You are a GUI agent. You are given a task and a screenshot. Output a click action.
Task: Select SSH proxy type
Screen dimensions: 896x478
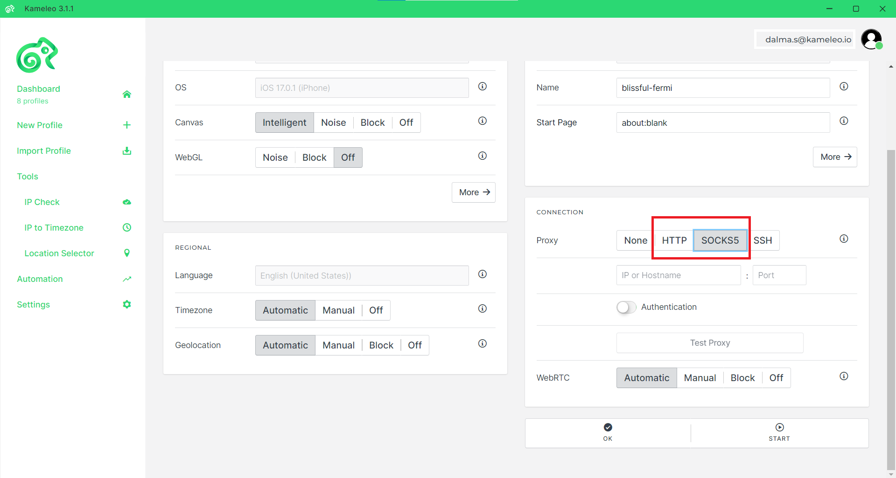click(x=763, y=240)
